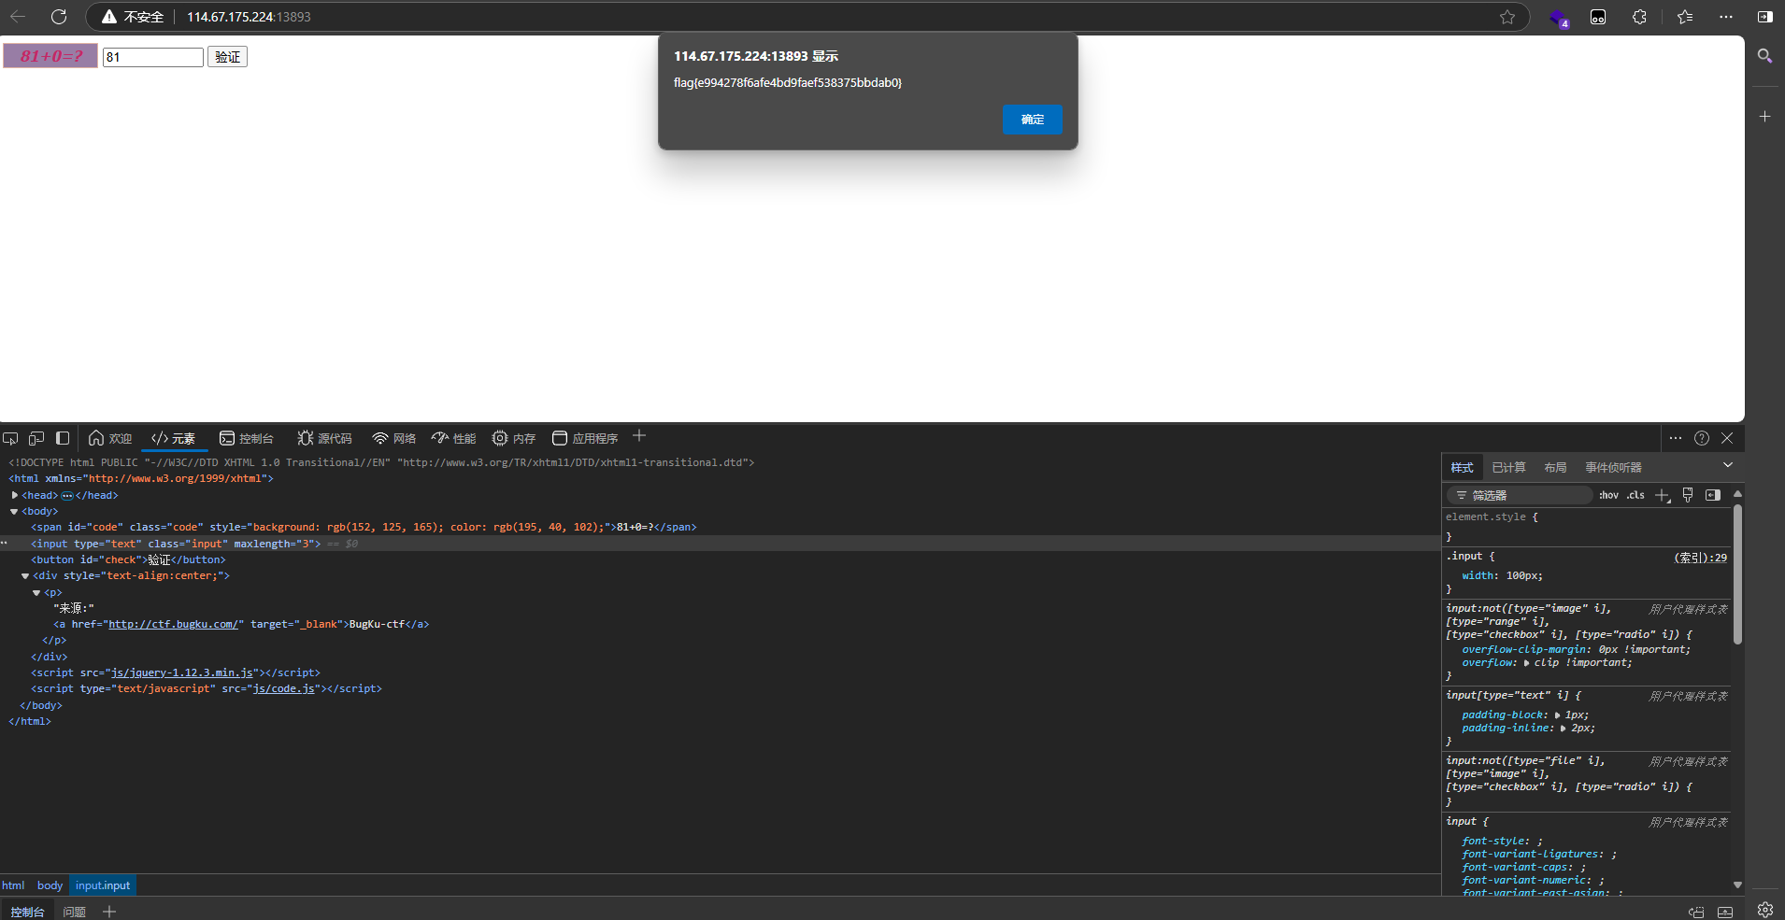Click the paintbrush icon in the styles toolbar
The image size is (1785, 920).
pyautogui.click(x=1688, y=495)
